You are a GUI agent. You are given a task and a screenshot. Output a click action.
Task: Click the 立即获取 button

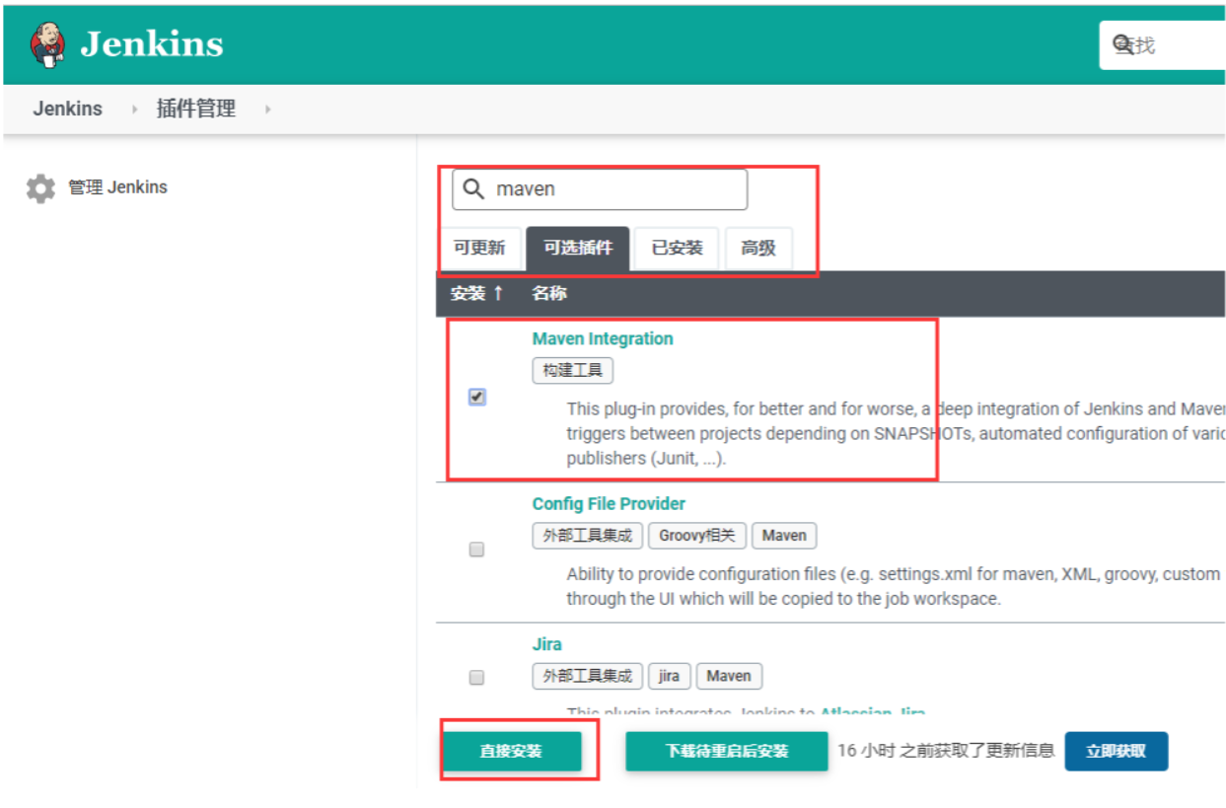coord(1117,751)
